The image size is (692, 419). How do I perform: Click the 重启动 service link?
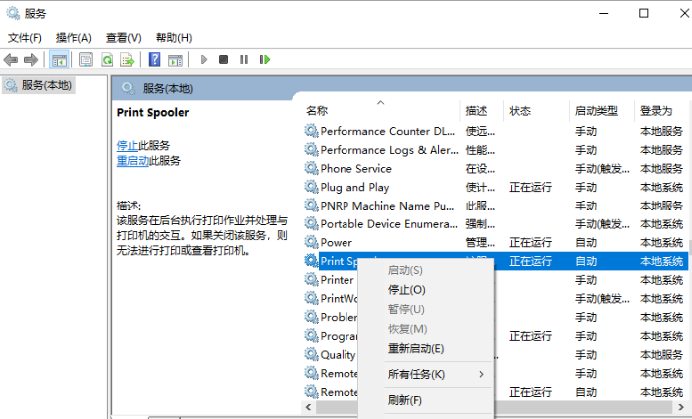click(133, 161)
